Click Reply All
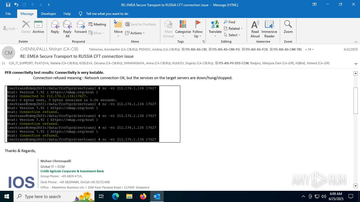 coord(67,29)
